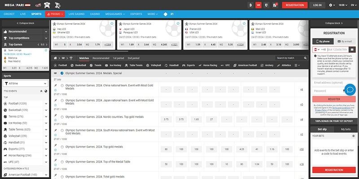Toggle circle on South Korea national team event
Image resolution: width=359 pixels, height=179 pixels.
click(62, 130)
